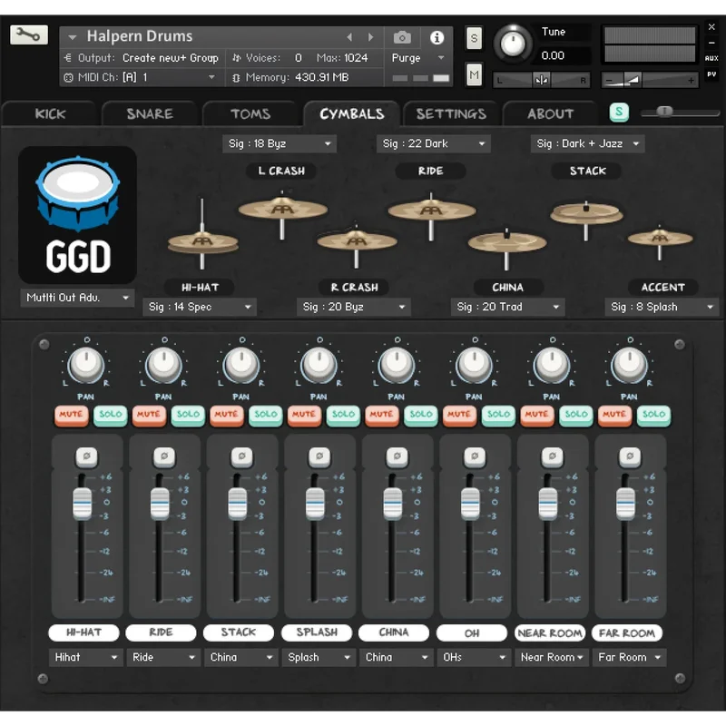Solo the Near Room channel
The width and height of the screenshot is (726, 726).
[576, 415]
